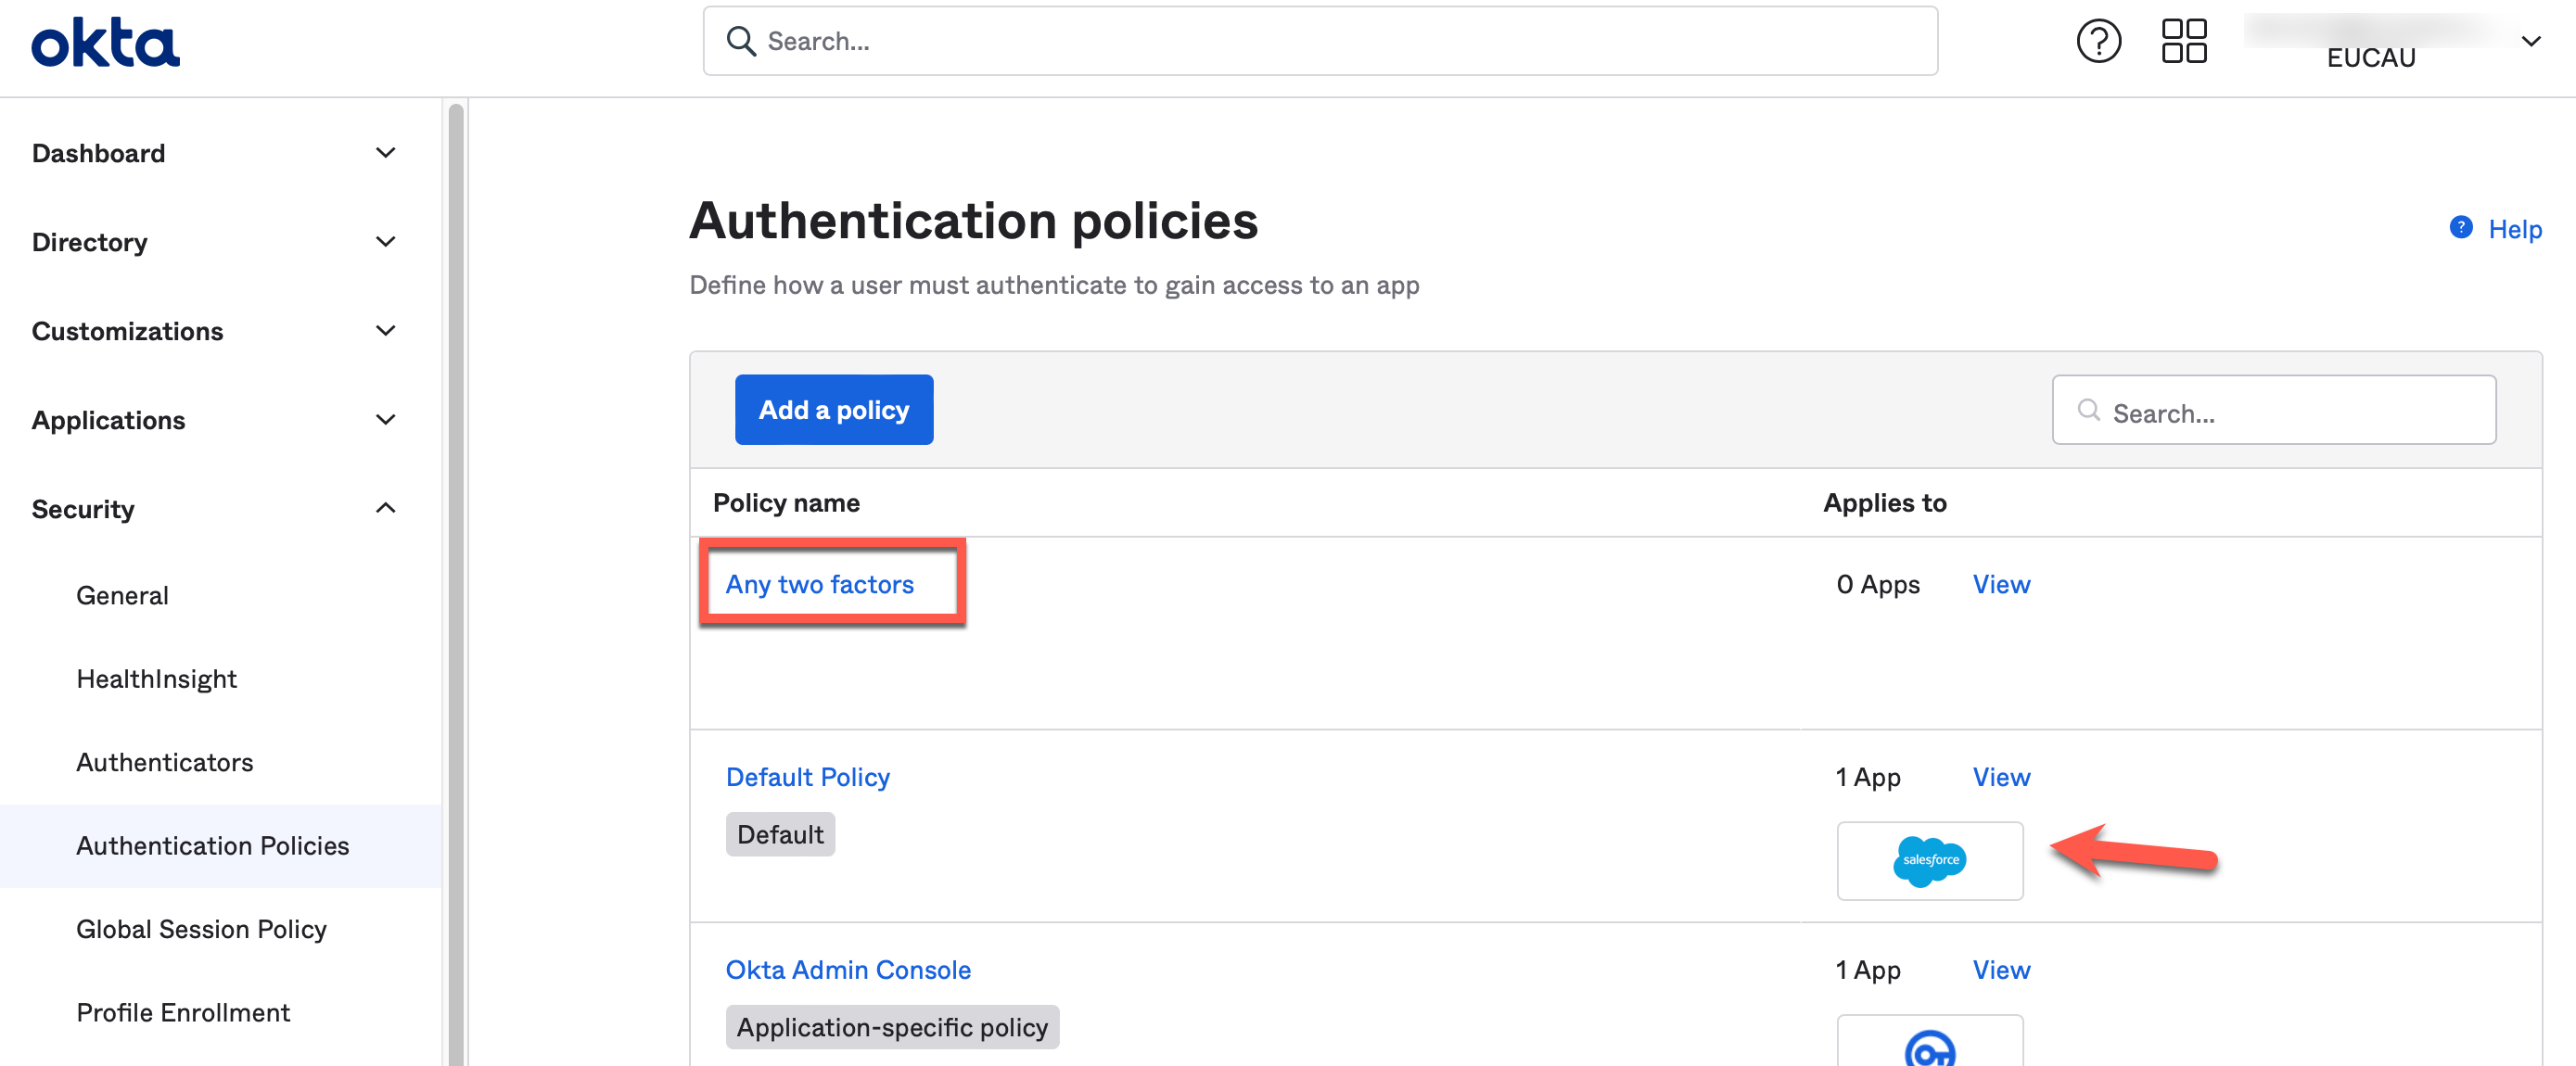Open the help question mark icon in header
2576x1066 pixels.
[x=2097, y=42]
